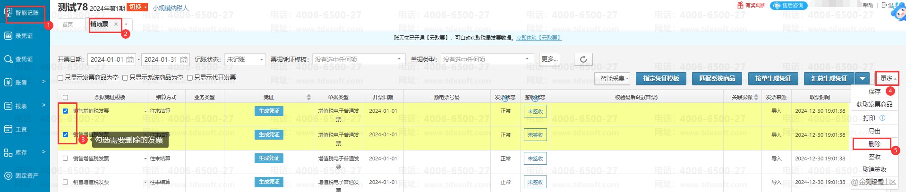906x192 pixels.
Task: Open calendar picker for end date 2024-01-31
Action: coord(184,60)
